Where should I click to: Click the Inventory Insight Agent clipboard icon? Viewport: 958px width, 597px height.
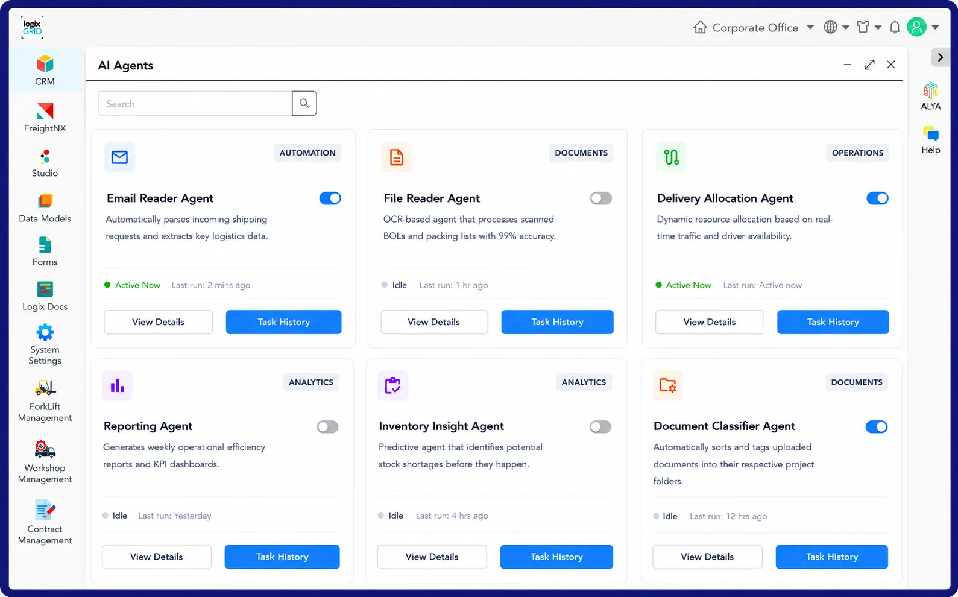(392, 385)
